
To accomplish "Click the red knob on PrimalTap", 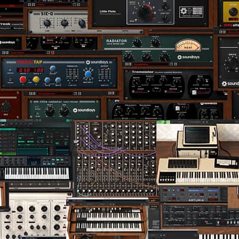I will 23,79.
